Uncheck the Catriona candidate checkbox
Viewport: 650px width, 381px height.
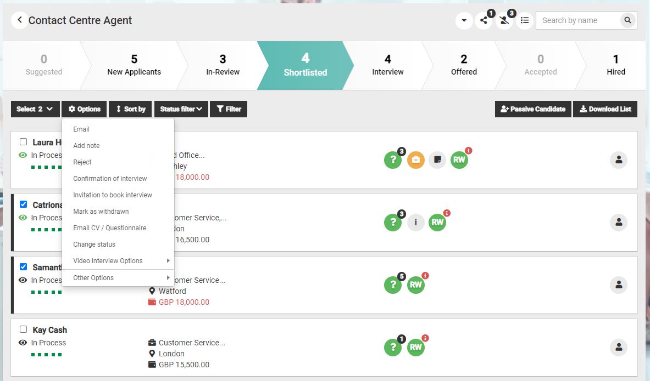(x=24, y=204)
